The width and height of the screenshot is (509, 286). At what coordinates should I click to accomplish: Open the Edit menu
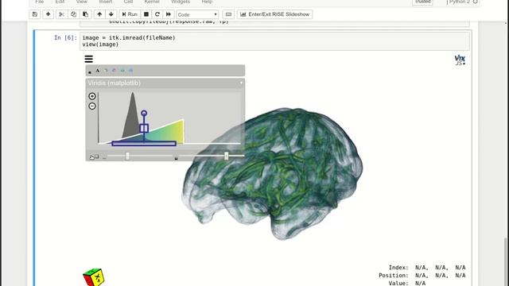point(60,2)
